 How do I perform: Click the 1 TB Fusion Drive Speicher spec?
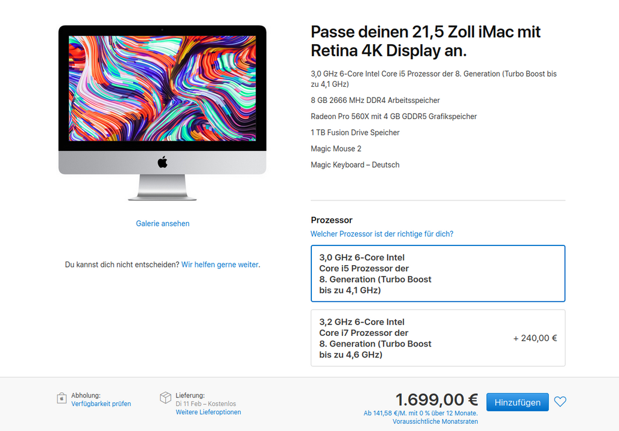[x=355, y=133]
